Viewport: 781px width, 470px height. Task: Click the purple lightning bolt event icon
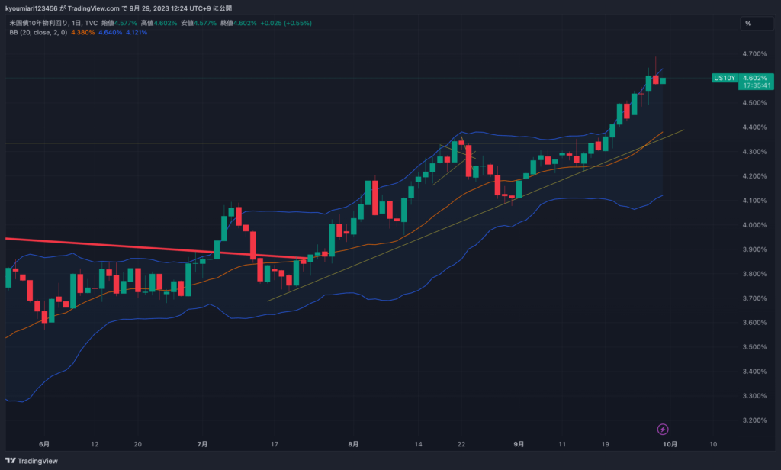click(663, 429)
